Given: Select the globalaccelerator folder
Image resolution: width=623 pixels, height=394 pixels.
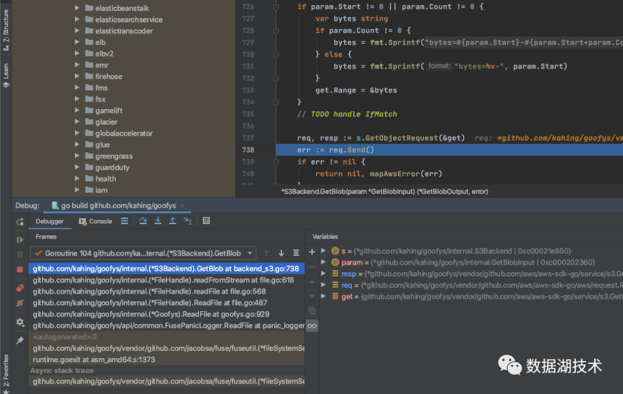Looking at the screenshot, I should pos(123,133).
